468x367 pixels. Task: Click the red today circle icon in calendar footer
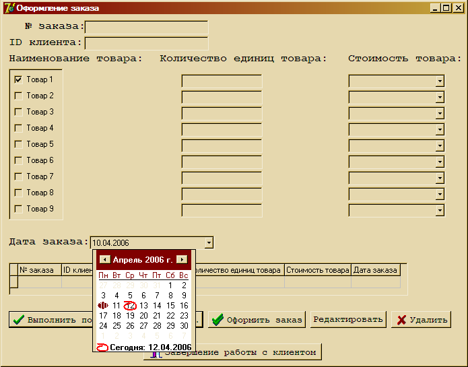coord(102,347)
